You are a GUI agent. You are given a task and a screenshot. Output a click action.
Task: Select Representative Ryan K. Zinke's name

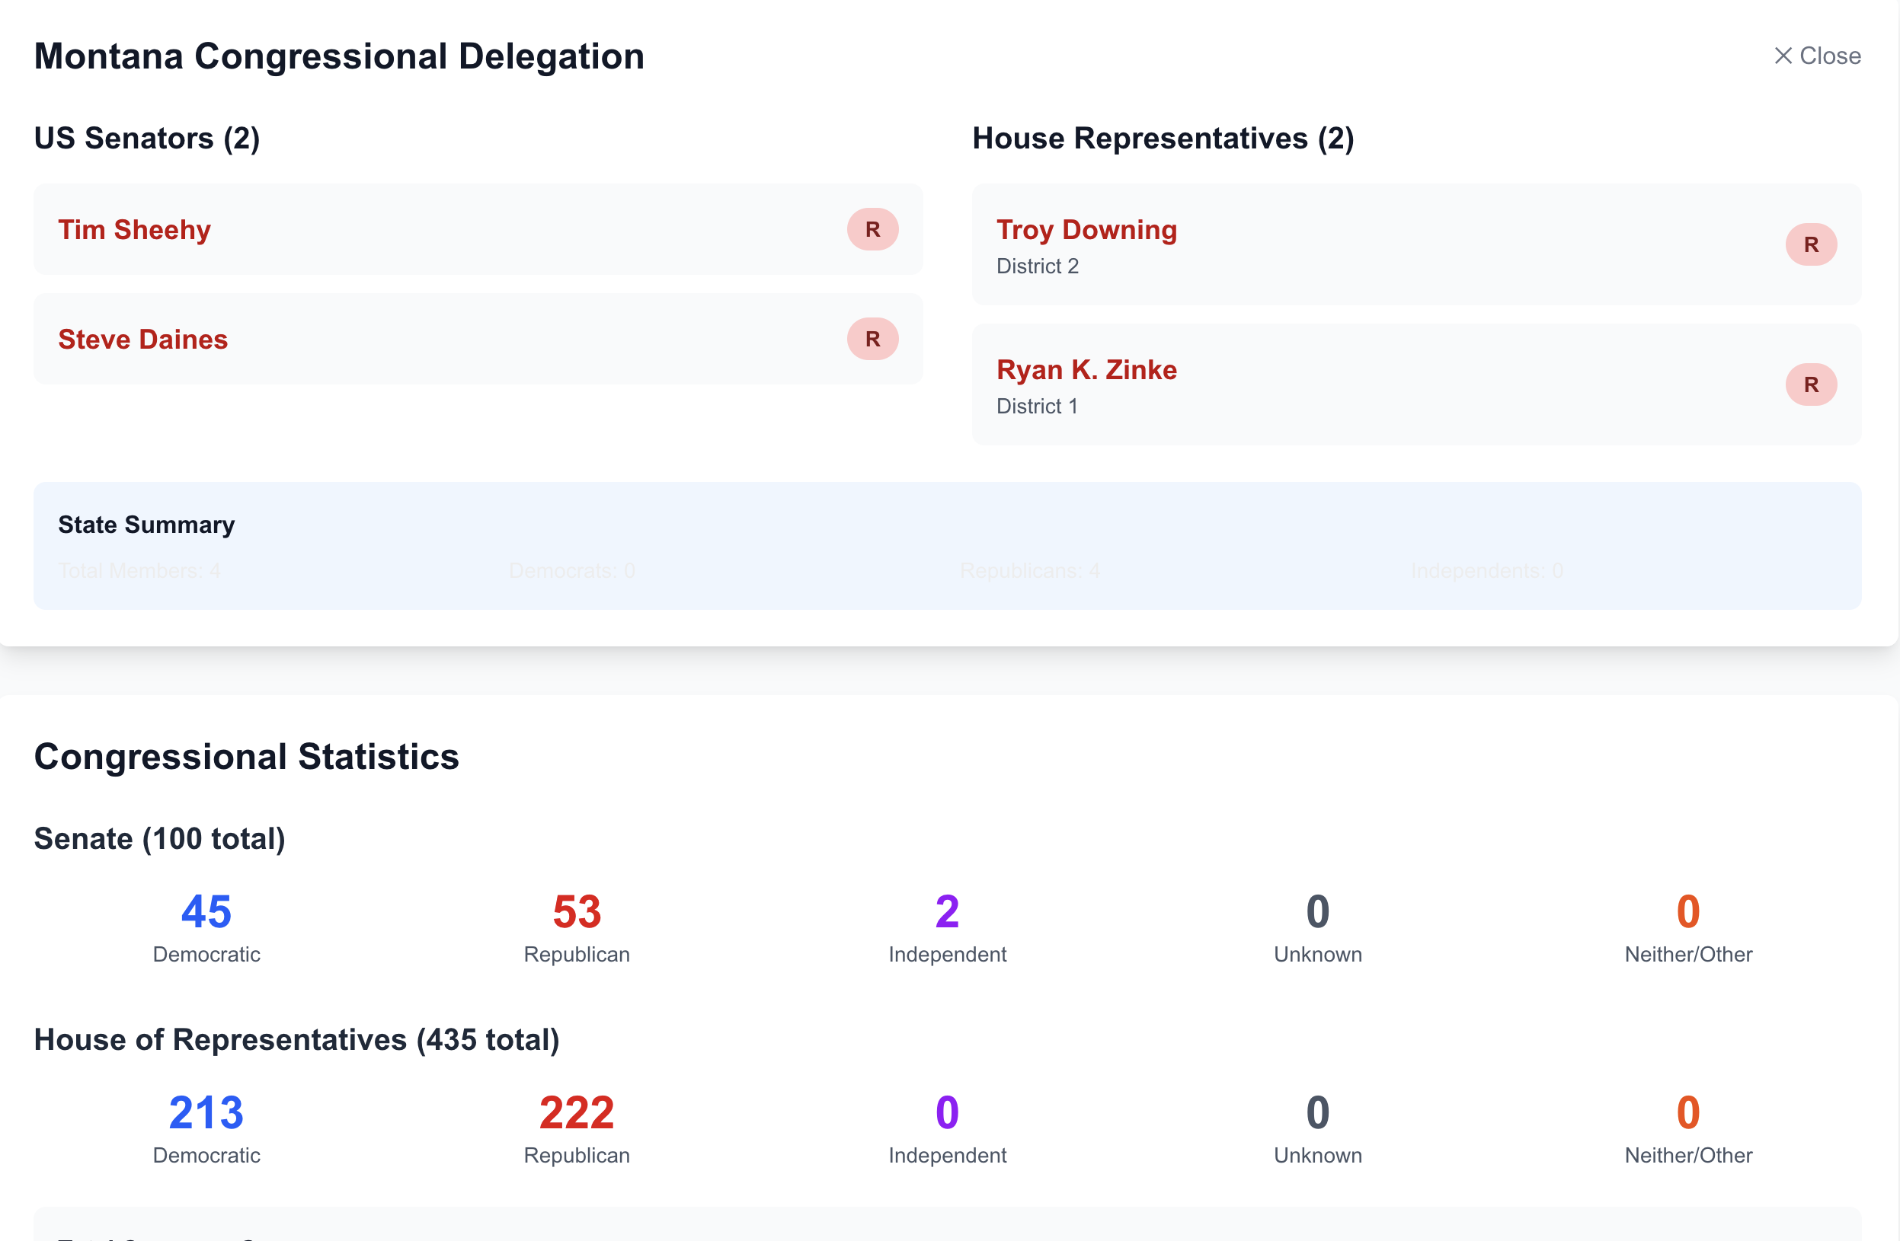point(1086,369)
